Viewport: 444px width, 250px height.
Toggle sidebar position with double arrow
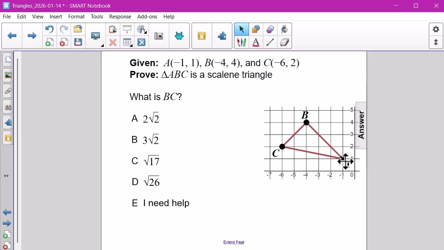pyautogui.click(x=6, y=176)
